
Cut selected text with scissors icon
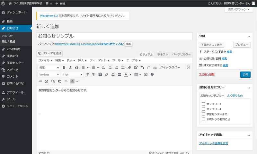pos(47,81)
